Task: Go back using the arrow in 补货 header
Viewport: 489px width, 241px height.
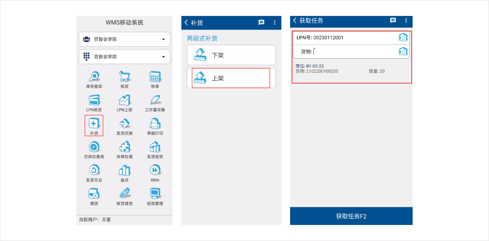Action: pyautogui.click(x=186, y=23)
